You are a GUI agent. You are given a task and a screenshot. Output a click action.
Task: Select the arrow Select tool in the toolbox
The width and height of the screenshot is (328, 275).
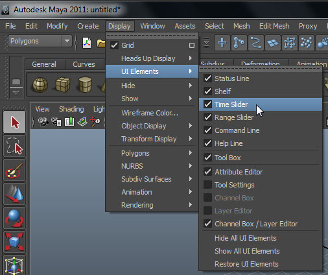pyautogui.click(x=14, y=122)
